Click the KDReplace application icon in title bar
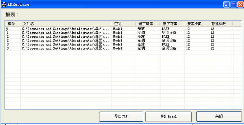 pyautogui.click(x=4, y=4)
